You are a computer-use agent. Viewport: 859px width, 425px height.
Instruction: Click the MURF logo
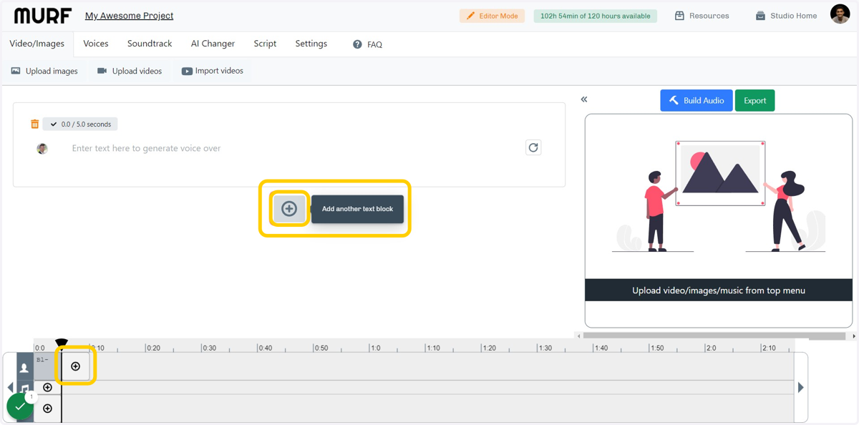click(x=43, y=16)
